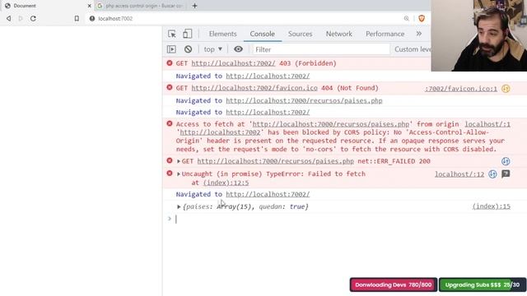
Task: Click the console prompt input line
Action: click(343, 220)
